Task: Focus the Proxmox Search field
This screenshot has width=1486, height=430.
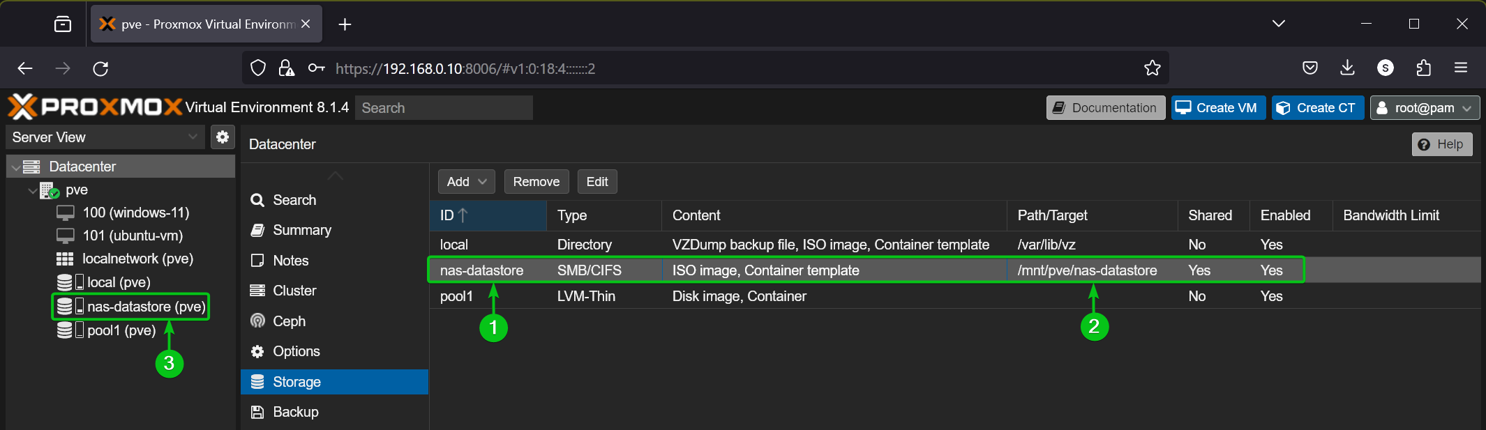Action: click(444, 108)
